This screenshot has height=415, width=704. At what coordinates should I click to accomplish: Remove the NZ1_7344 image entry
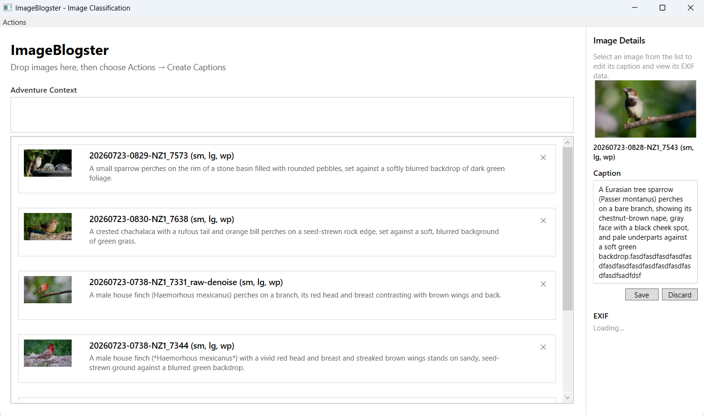[x=543, y=347]
